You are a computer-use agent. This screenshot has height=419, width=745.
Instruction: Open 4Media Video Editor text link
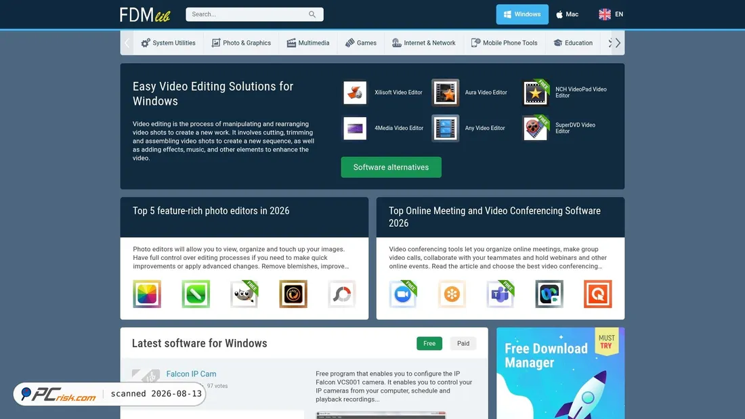pyautogui.click(x=399, y=128)
